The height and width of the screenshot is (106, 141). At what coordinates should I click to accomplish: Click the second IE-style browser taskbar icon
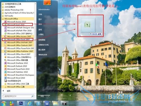pos(38,103)
